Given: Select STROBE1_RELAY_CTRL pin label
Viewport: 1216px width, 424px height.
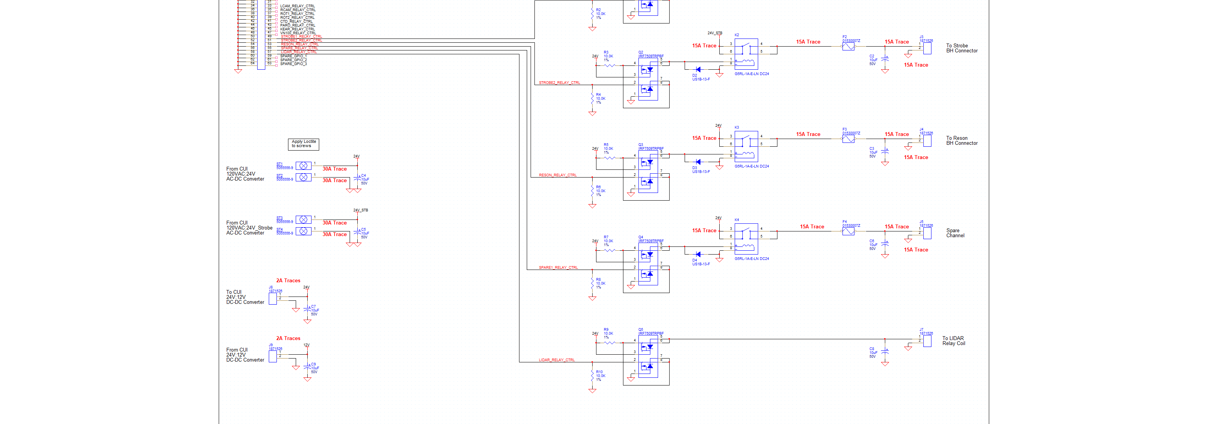Looking at the screenshot, I should point(301,36).
